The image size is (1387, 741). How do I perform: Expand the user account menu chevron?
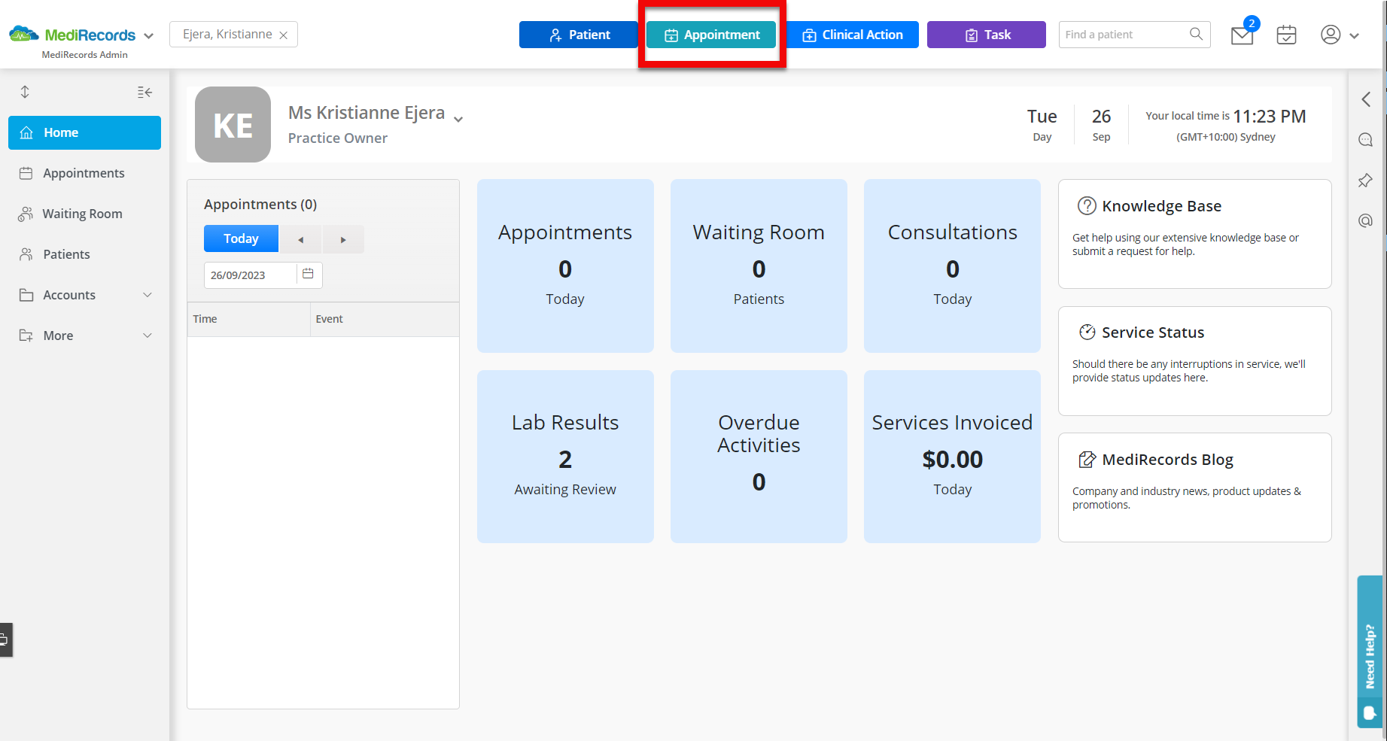1355,35
